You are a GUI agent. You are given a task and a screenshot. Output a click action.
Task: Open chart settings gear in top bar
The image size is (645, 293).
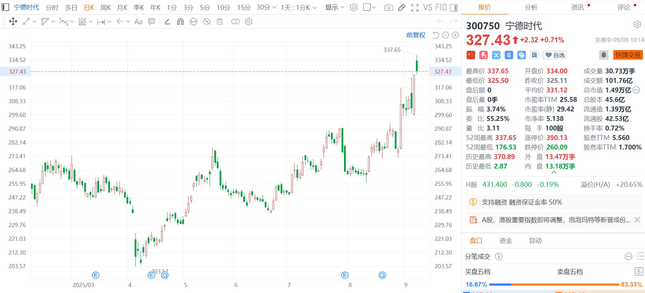pyautogui.click(x=354, y=7)
